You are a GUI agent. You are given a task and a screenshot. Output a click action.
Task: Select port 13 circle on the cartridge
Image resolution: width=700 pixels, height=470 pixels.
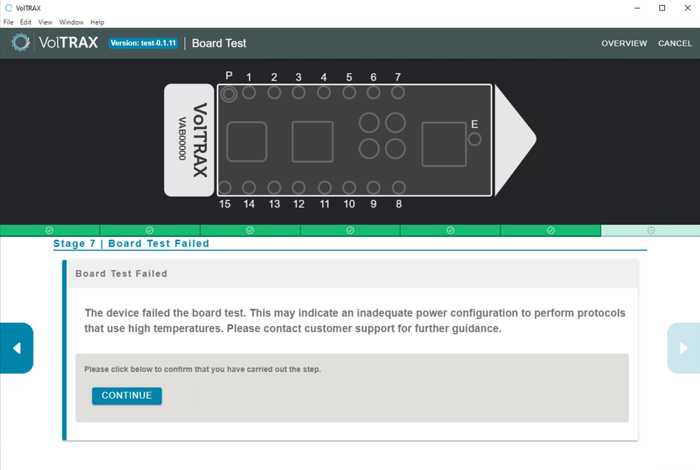click(274, 187)
